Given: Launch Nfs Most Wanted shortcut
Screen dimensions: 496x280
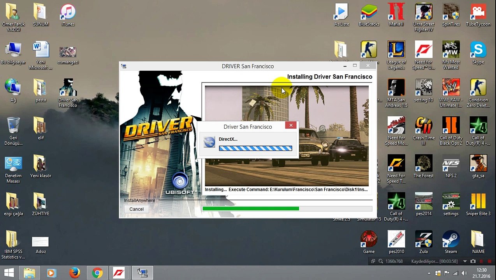Looking at the screenshot, I should click(x=451, y=56).
